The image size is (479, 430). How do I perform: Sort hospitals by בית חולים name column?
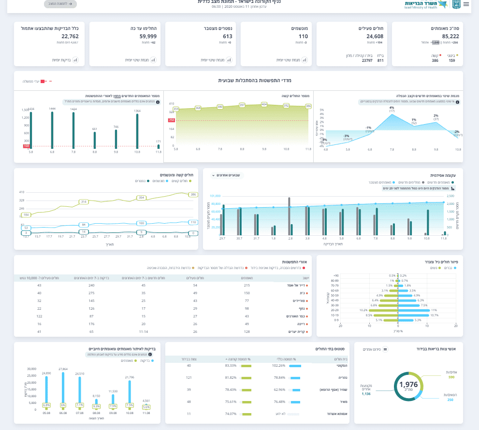[341, 359]
